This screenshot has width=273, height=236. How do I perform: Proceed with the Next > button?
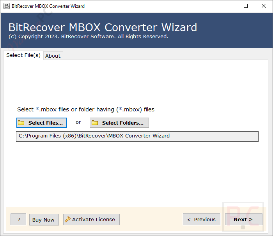tap(244, 220)
